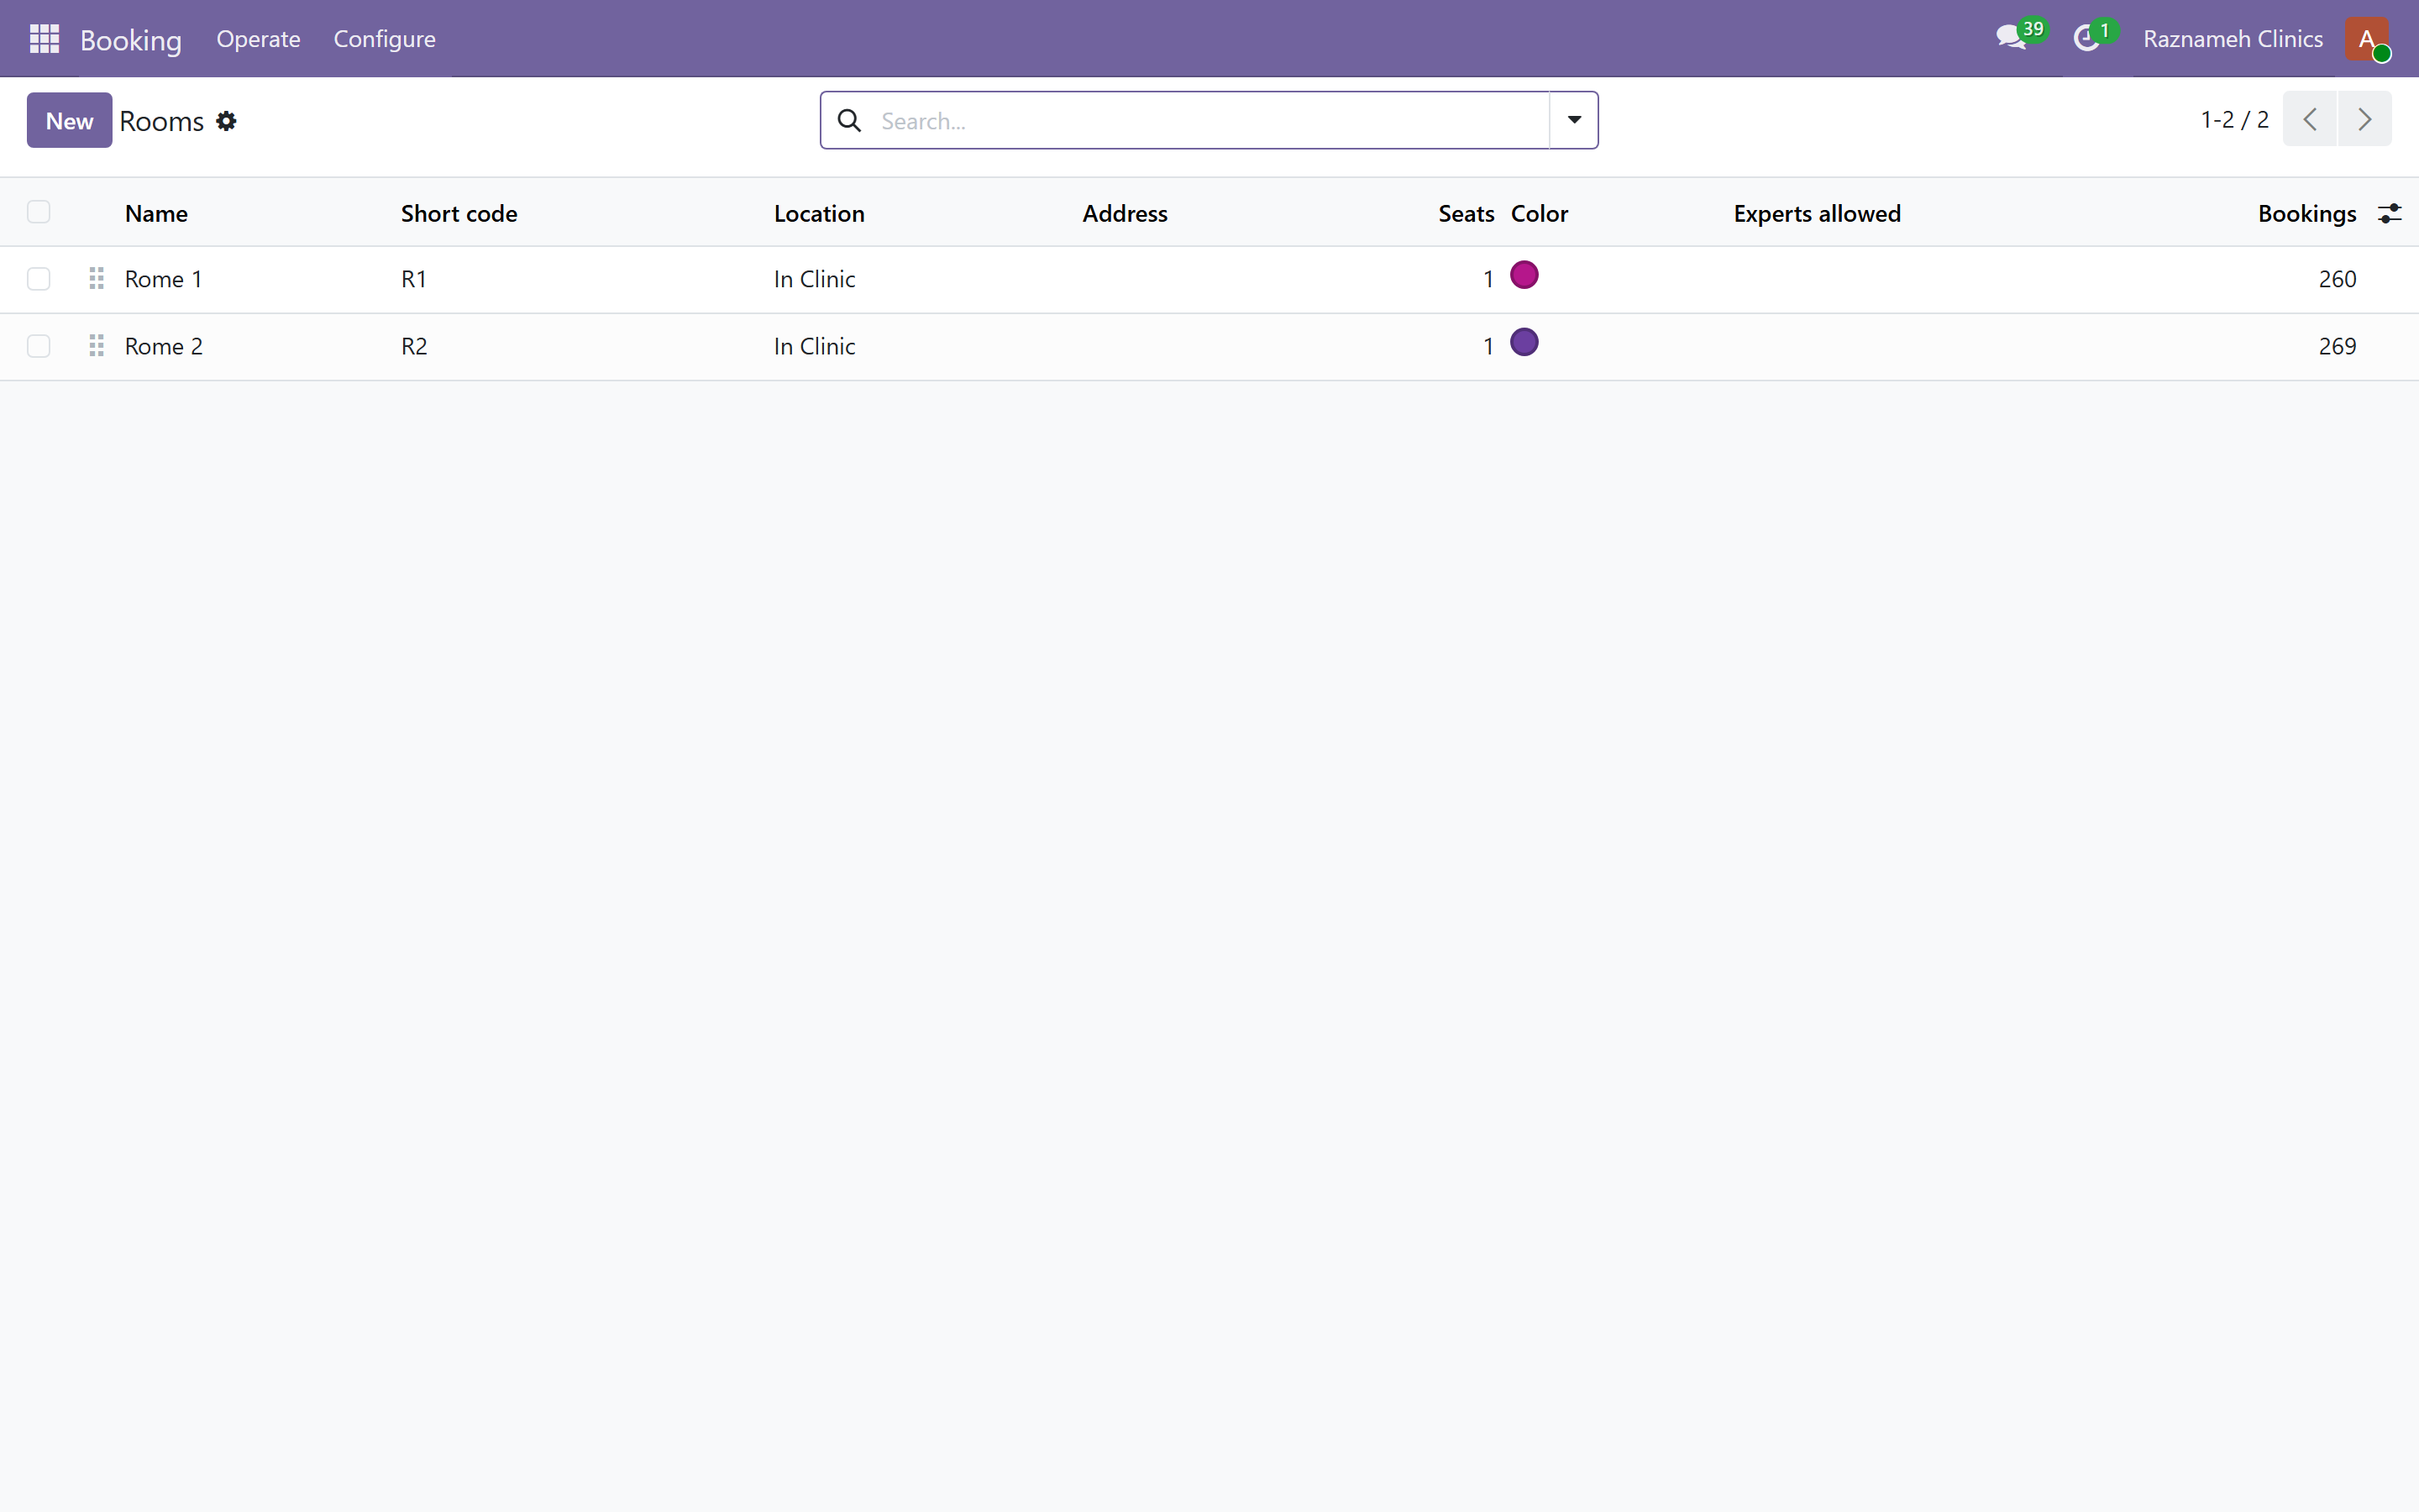Image resolution: width=2419 pixels, height=1512 pixels.
Task: Check the Rome 2 row checkbox
Action: [39, 346]
